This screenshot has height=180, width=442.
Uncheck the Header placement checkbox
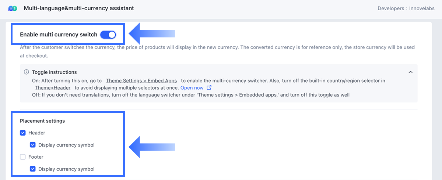[x=23, y=133]
